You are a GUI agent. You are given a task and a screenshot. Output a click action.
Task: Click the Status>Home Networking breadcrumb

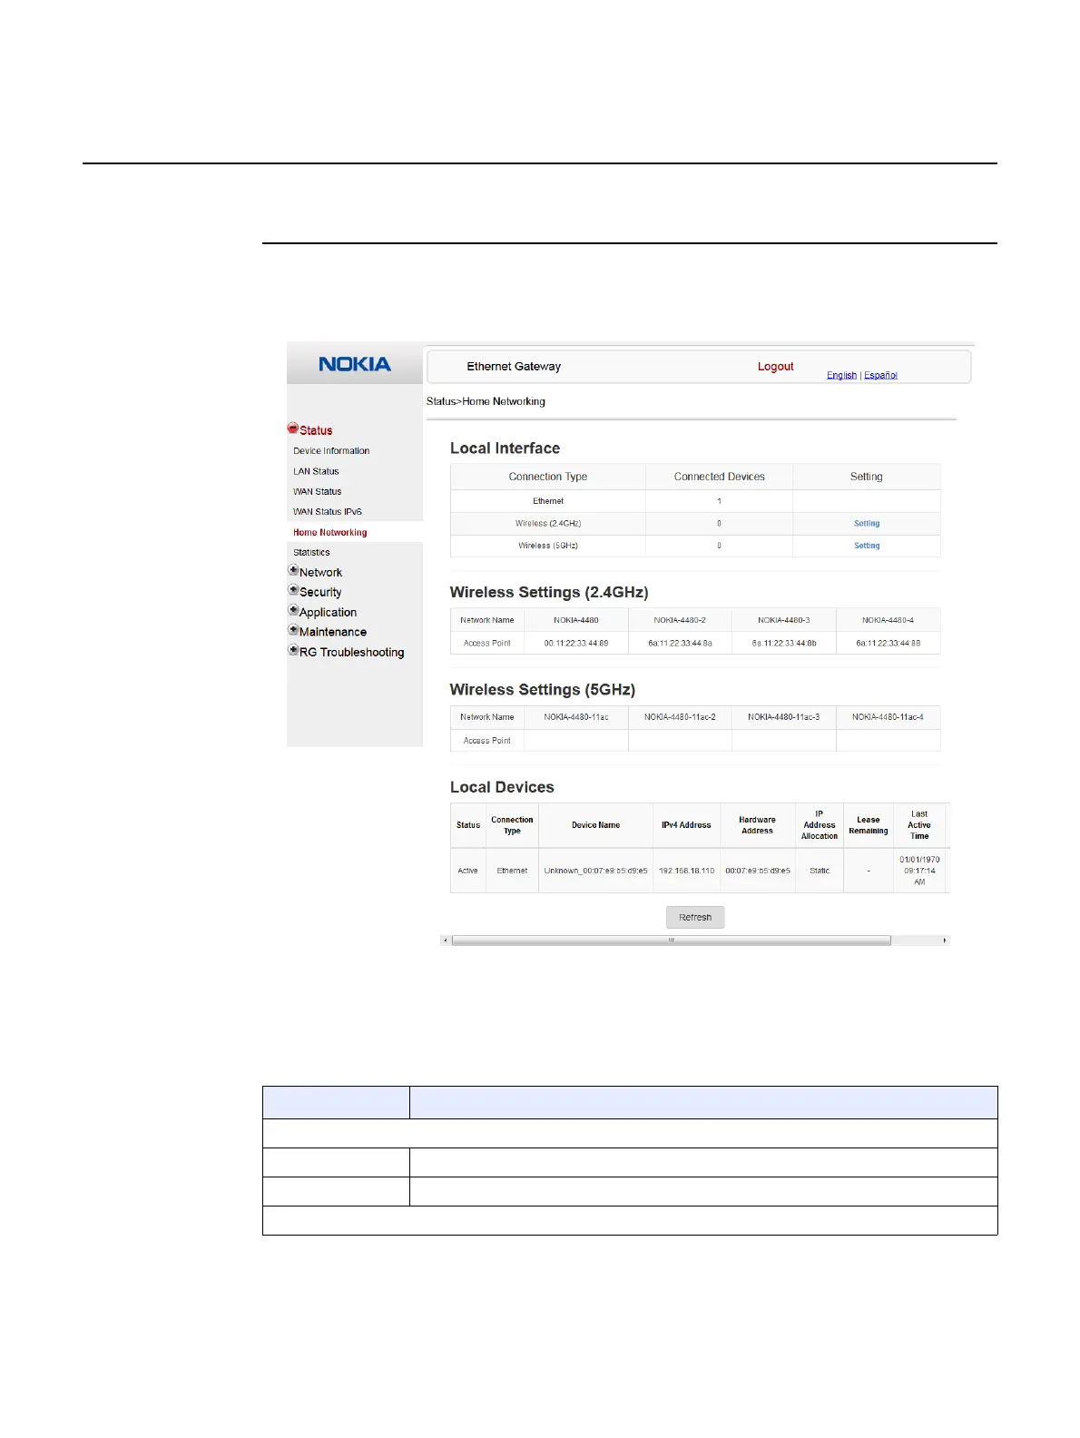486,401
